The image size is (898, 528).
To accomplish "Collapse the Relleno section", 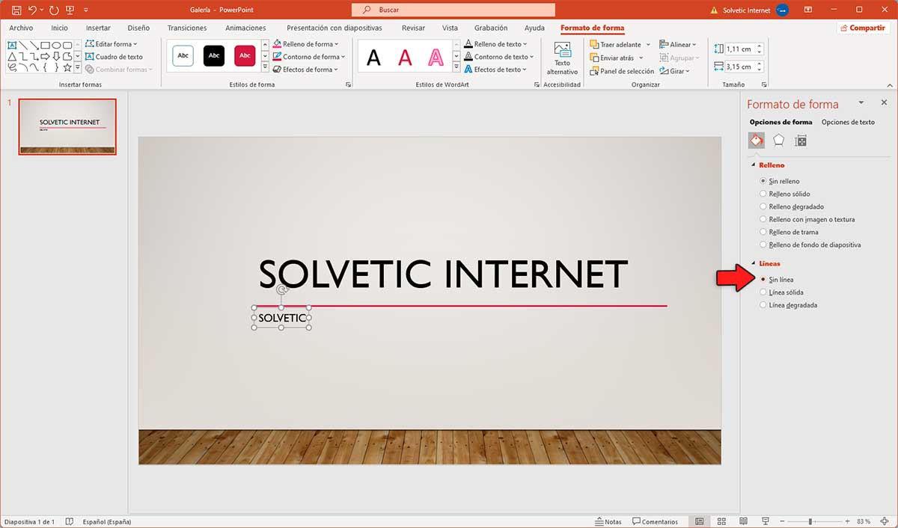I will tap(754, 165).
